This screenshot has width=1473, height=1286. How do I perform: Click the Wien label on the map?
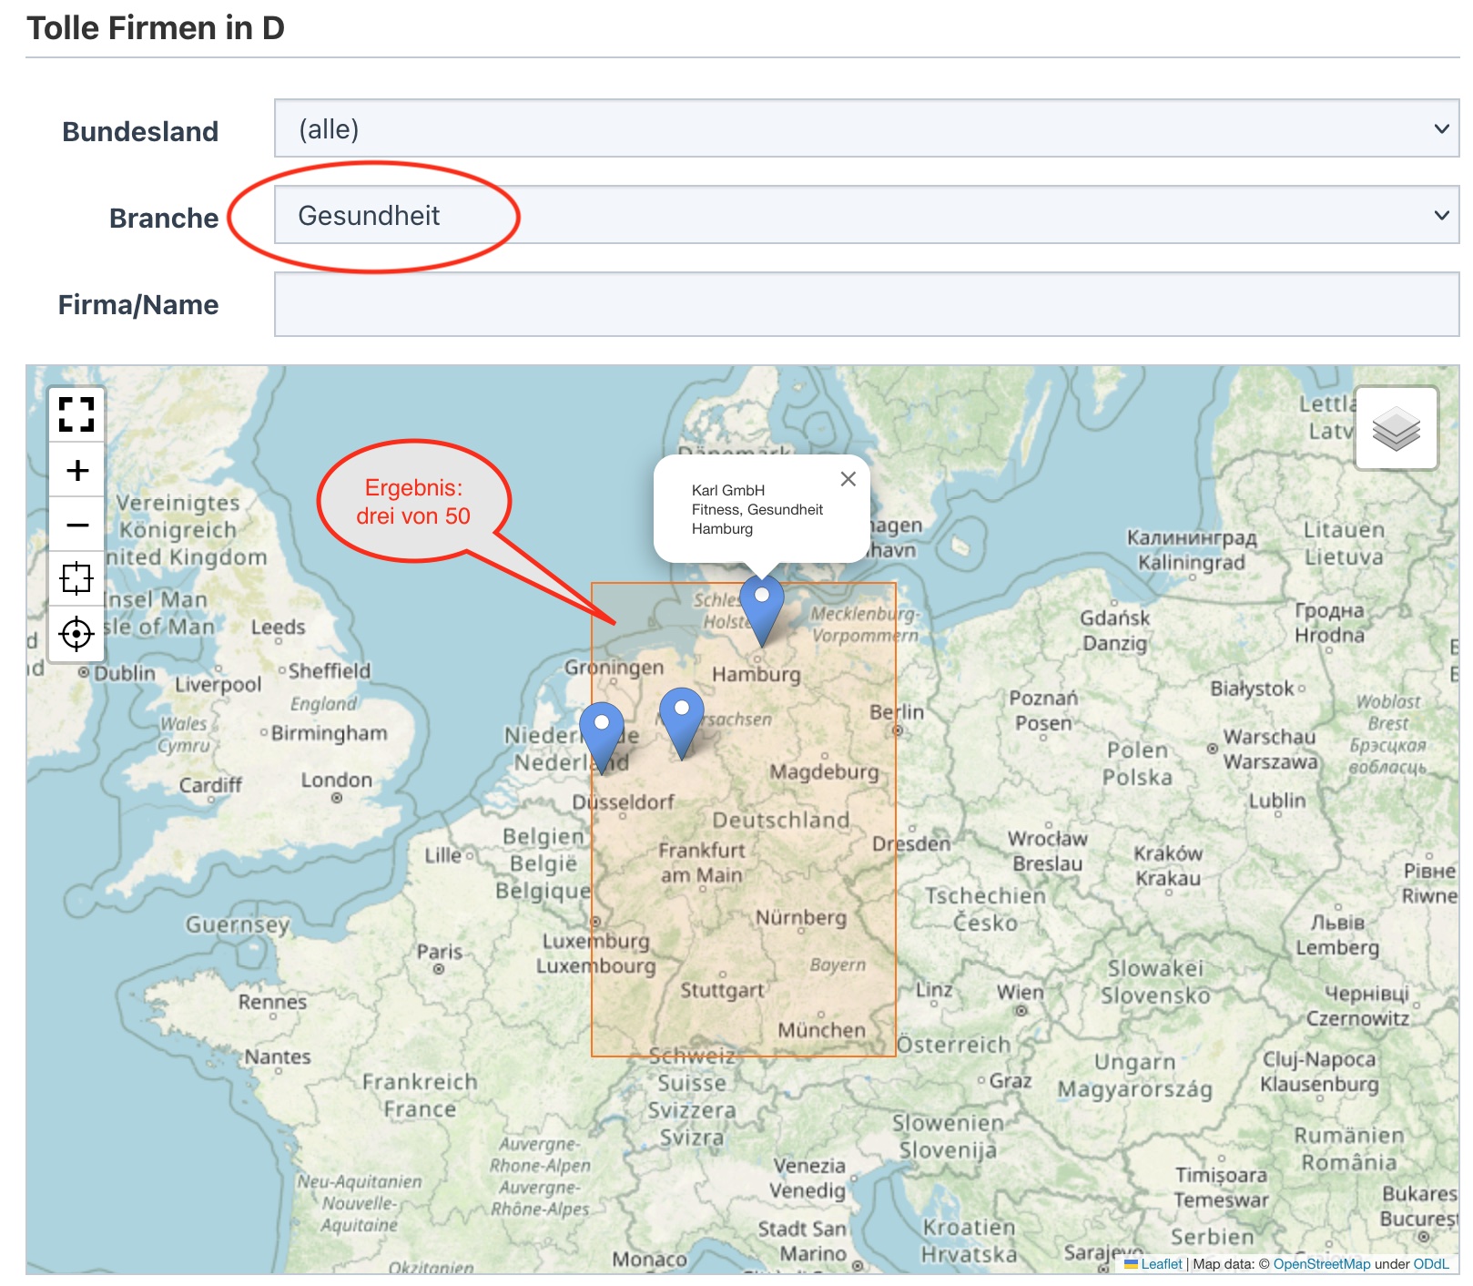1020,992
